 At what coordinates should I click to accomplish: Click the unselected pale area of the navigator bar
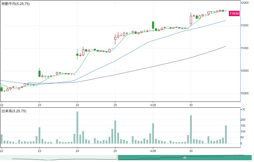[58, 158]
